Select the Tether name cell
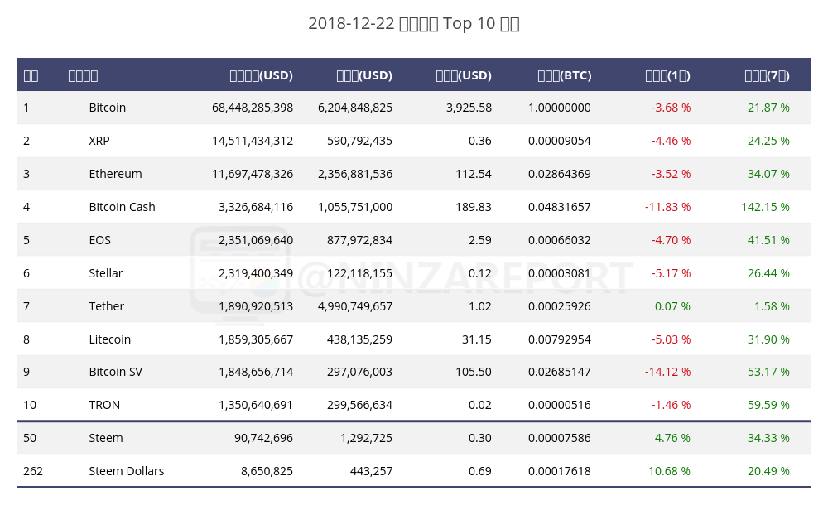This screenshot has width=828, height=505. click(x=106, y=306)
